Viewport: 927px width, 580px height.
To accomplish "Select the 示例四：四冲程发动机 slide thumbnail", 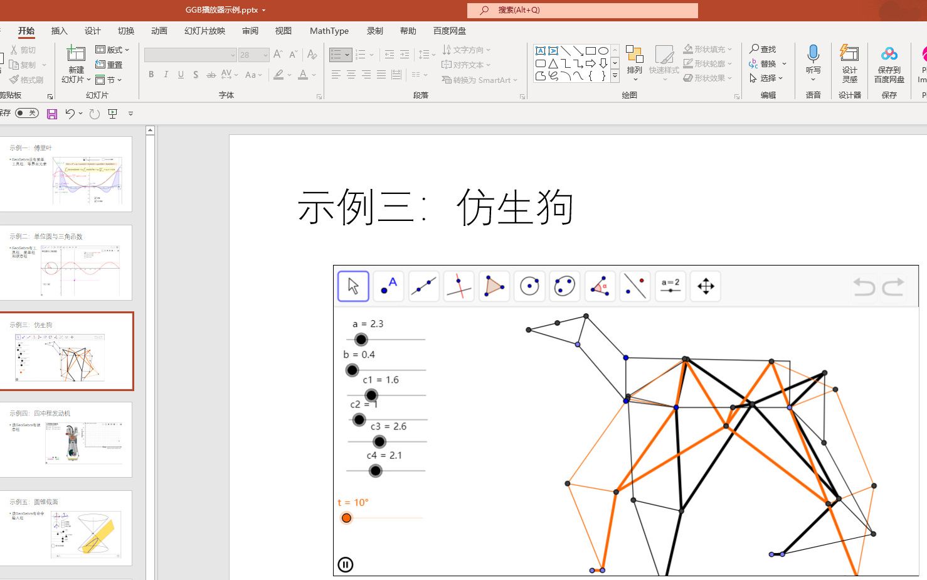I will tap(66, 439).
